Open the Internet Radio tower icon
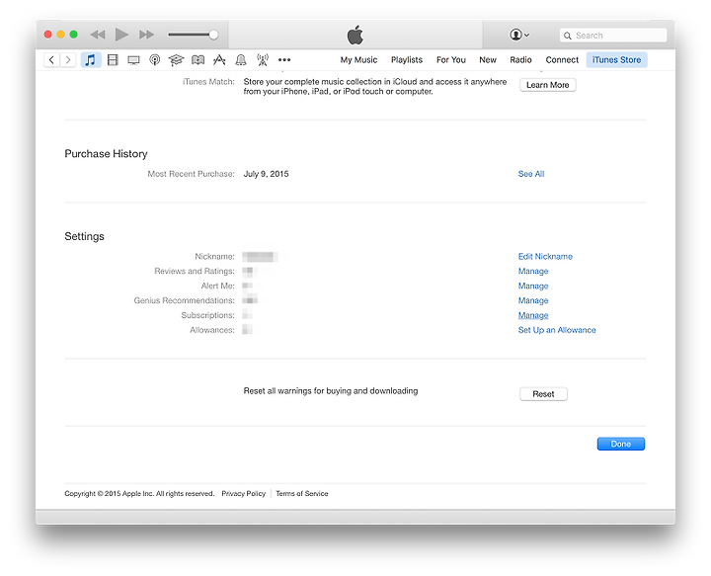Viewport: 711px width, 576px height. (263, 60)
